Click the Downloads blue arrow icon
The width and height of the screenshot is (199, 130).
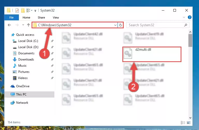point(15,59)
